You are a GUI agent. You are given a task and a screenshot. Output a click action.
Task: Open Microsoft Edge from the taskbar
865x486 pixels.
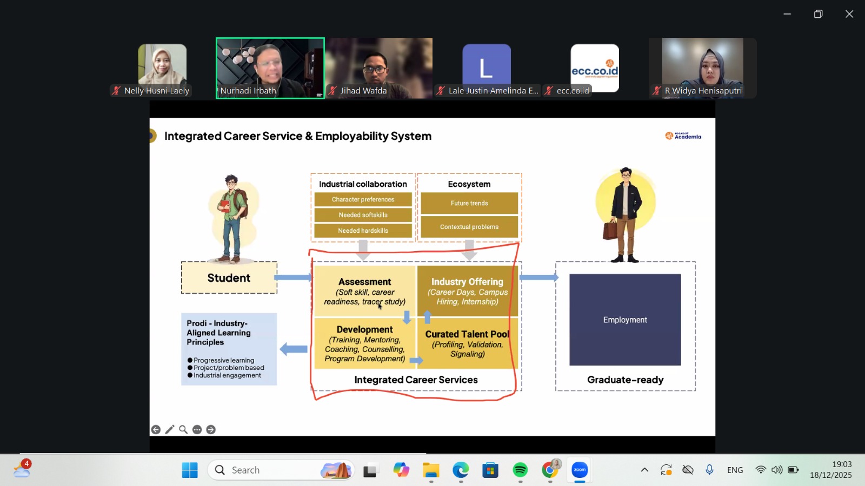point(461,470)
